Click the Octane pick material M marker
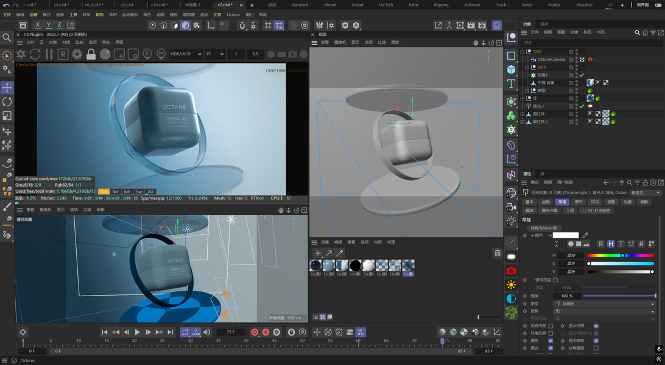 pyautogui.click(x=161, y=54)
